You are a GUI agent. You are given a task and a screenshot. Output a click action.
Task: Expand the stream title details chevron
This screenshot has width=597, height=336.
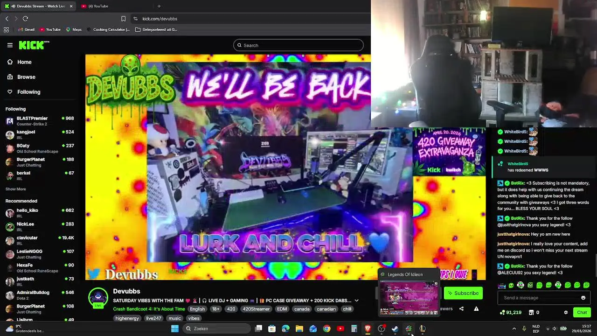click(x=356, y=301)
